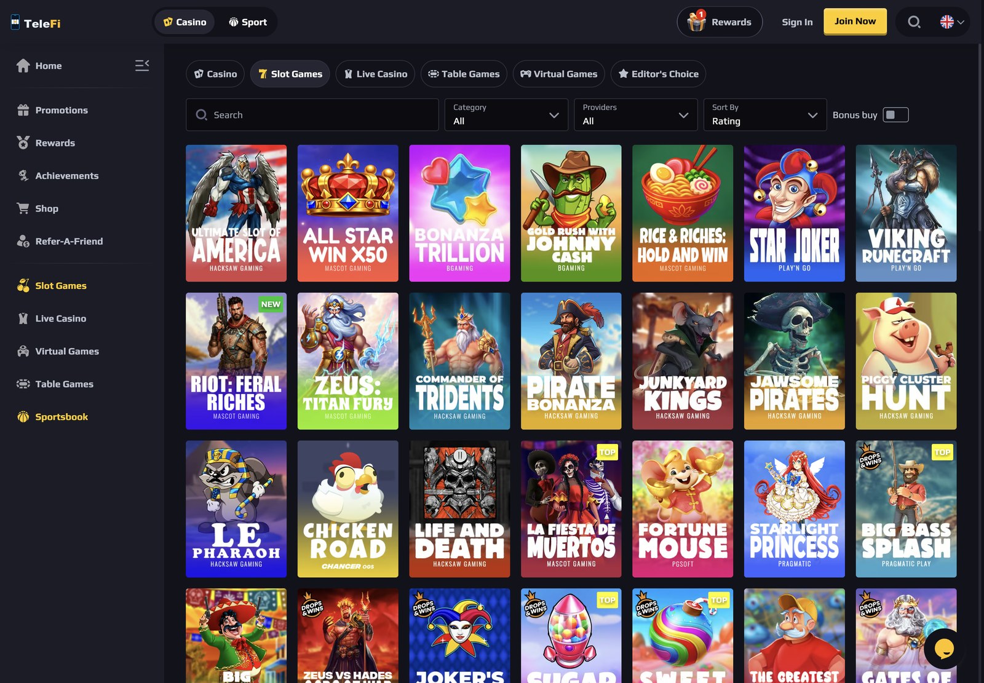Select the Casino category tab
This screenshot has width=984, height=683.
pyautogui.click(x=215, y=74)
